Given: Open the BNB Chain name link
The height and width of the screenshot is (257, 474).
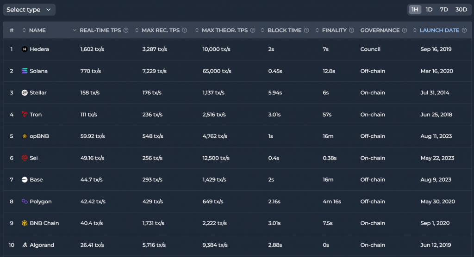Looking at the screenshot, I should tap(44, 223).
